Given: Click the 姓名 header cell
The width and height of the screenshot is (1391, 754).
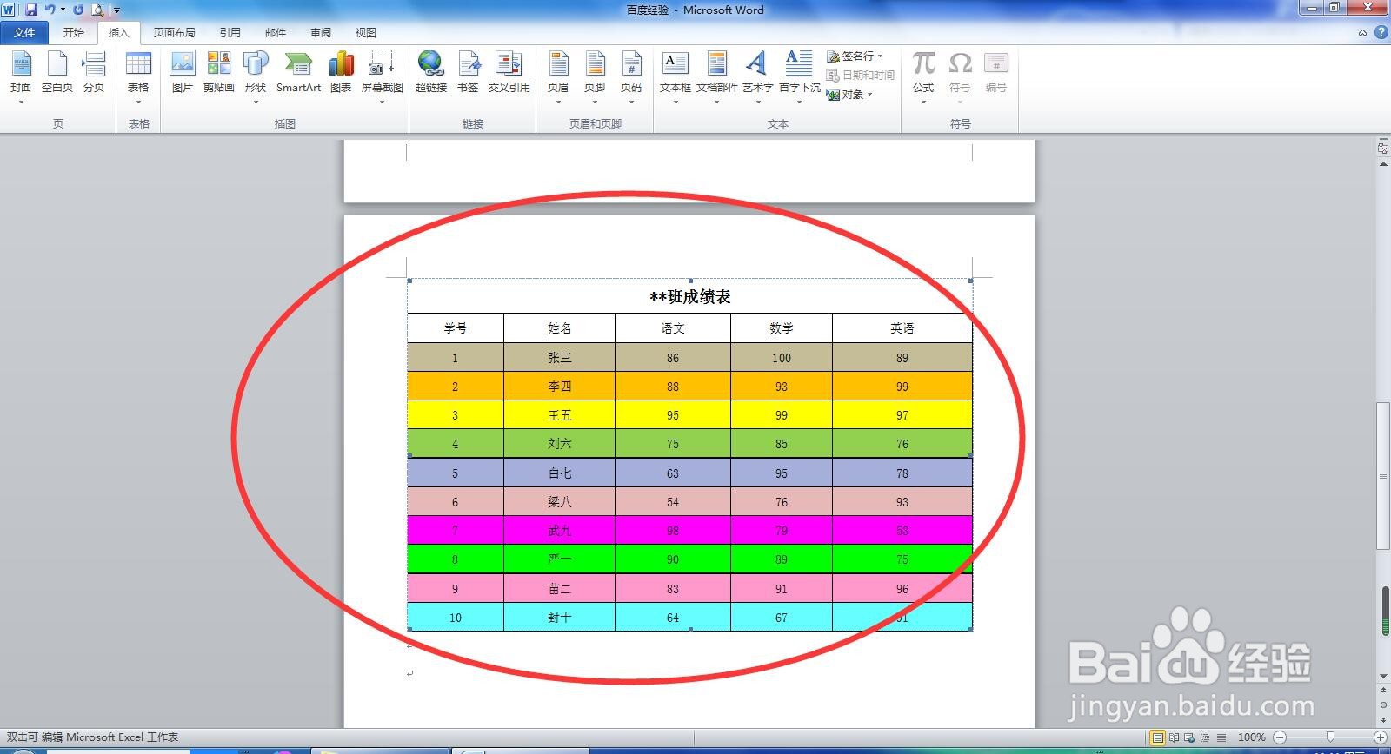Looking at the screenshot, I should pos(560,328).
